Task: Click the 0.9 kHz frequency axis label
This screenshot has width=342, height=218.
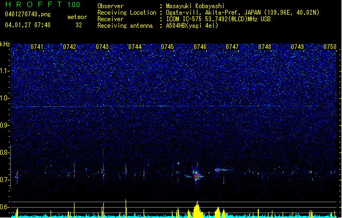Action: point(5,125)
